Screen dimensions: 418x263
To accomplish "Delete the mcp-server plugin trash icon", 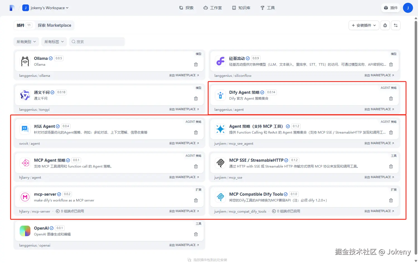I will [196, 200].
